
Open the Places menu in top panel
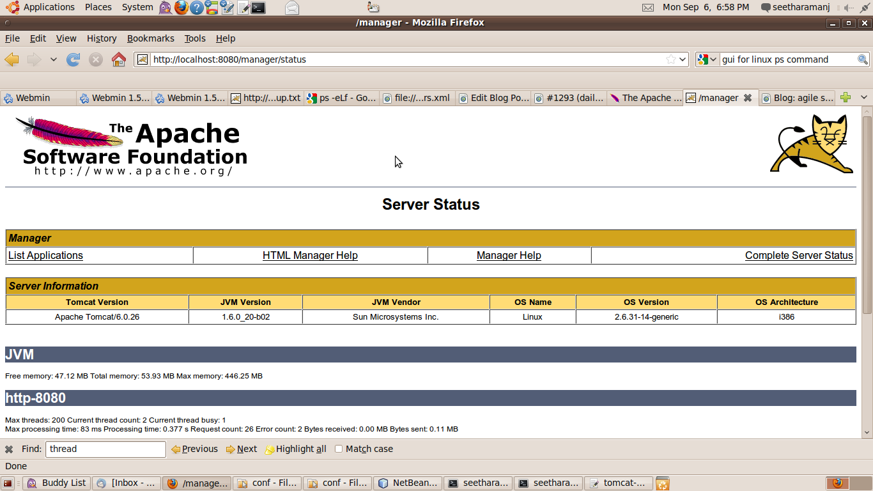[98, 7]
